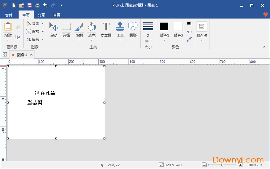Image resolution: width=270 pixels, height=169 pixels.
Task: Swap colors with the swap arrows icon
Action: 189,32
